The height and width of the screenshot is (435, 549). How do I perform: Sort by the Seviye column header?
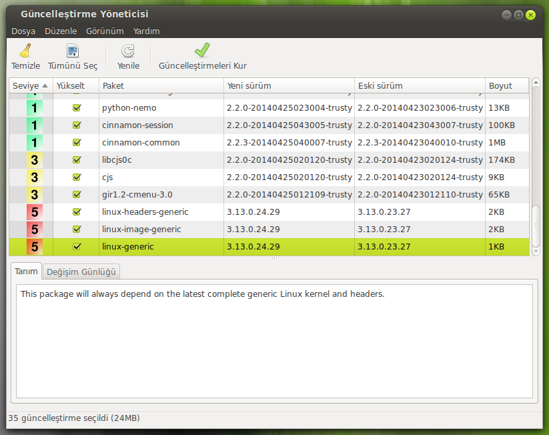pos(31,86)
